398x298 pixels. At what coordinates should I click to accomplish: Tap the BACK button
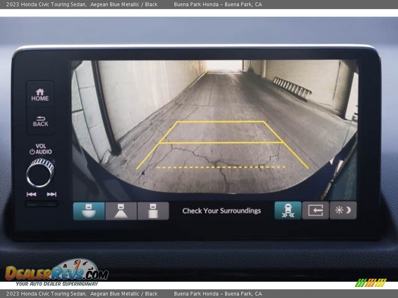point(40,121)
